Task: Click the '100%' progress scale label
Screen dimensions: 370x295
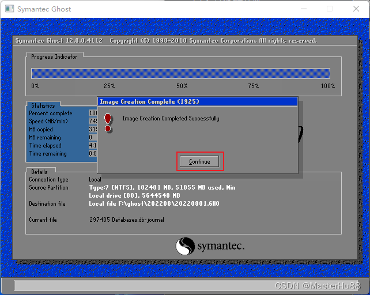Action: point(328,86)
